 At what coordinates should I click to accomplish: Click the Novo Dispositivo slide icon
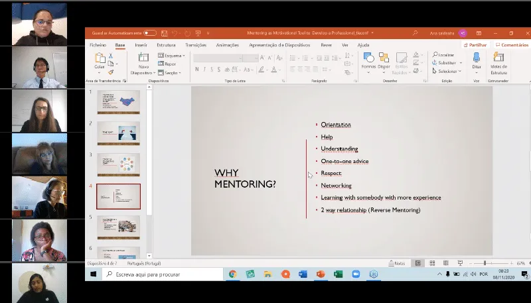[x=143, y=58]
